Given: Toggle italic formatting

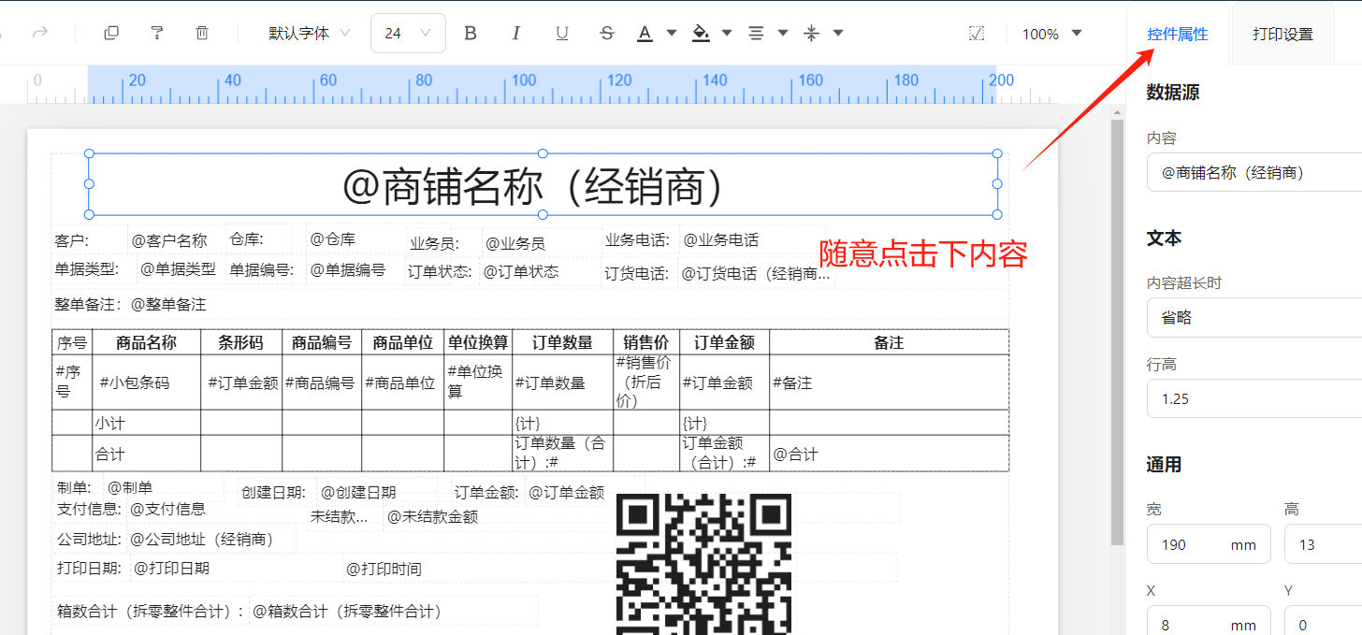Looking at the screenshot, I should (515, 33).
